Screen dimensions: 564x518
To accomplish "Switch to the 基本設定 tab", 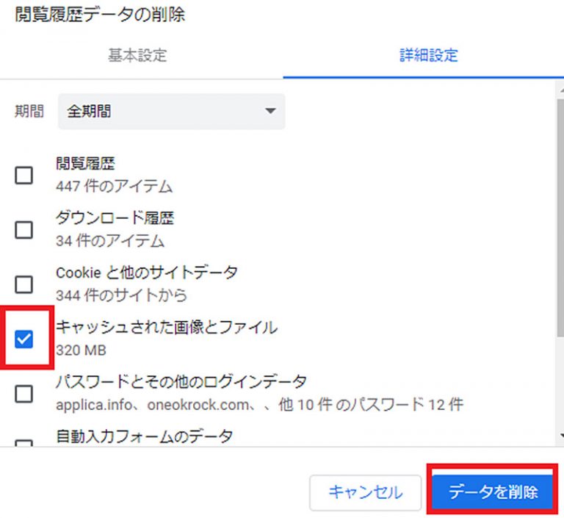I will (x=137, y=56).
